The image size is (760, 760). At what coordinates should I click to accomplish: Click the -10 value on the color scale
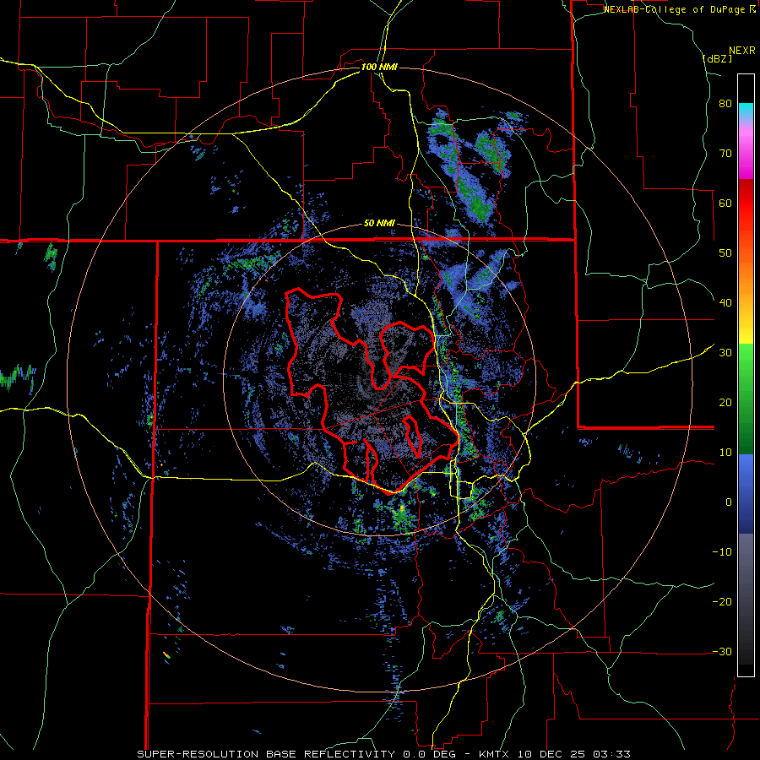pos(722,551)
